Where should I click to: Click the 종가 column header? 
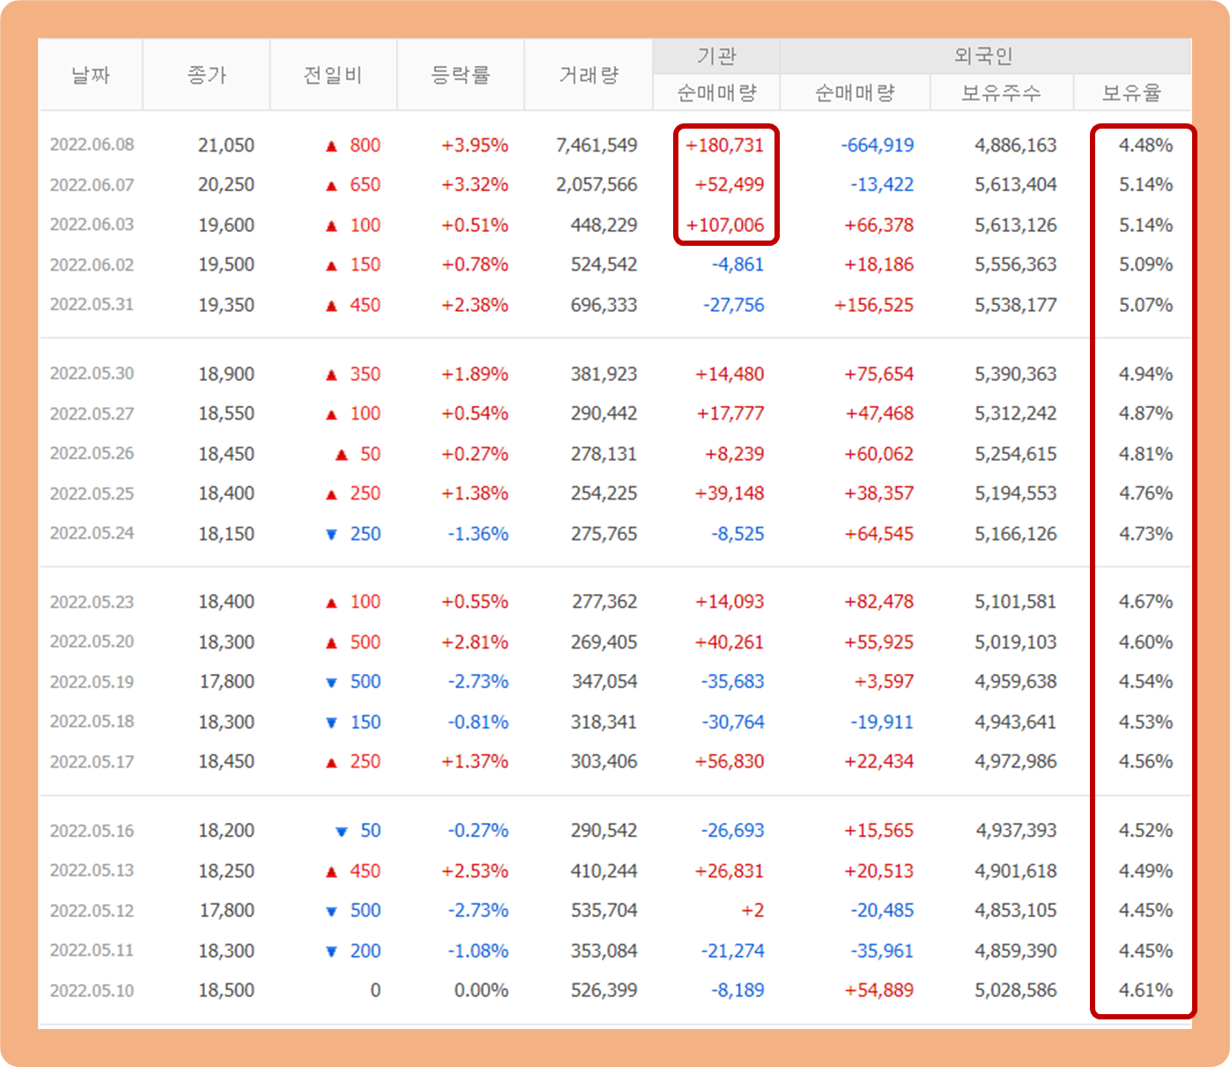pos(206,75)
